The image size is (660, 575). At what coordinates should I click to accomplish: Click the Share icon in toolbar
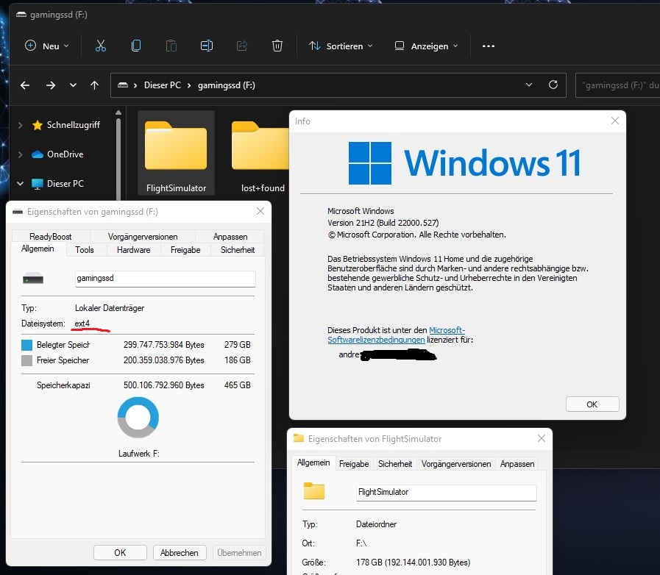(242, 46)
